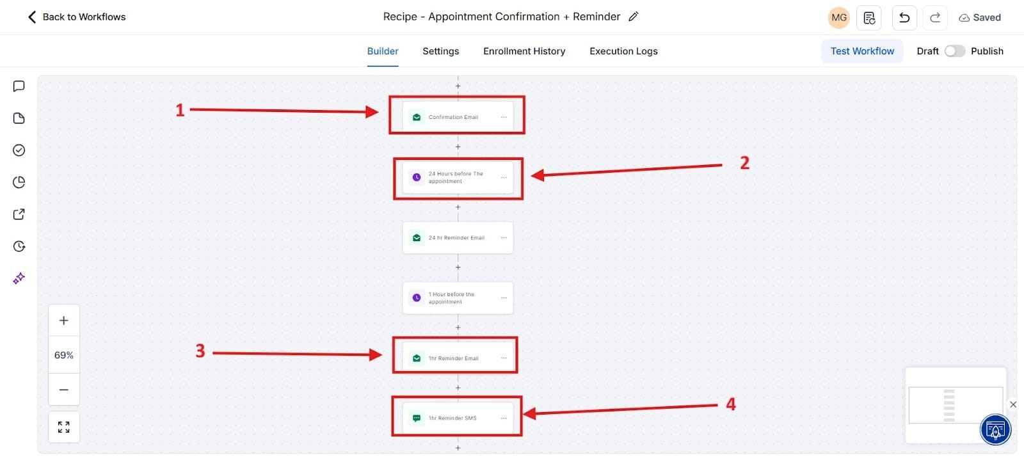Image resolution: width=1024 pixels, height=460 pixels.
Task: Click the undo arrow icon
Action: click(904, 17)
